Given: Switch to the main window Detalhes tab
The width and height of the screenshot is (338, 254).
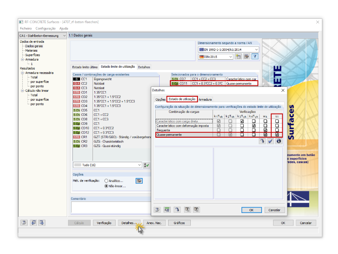Looking at the screenshot, I should tap(144, 67).
